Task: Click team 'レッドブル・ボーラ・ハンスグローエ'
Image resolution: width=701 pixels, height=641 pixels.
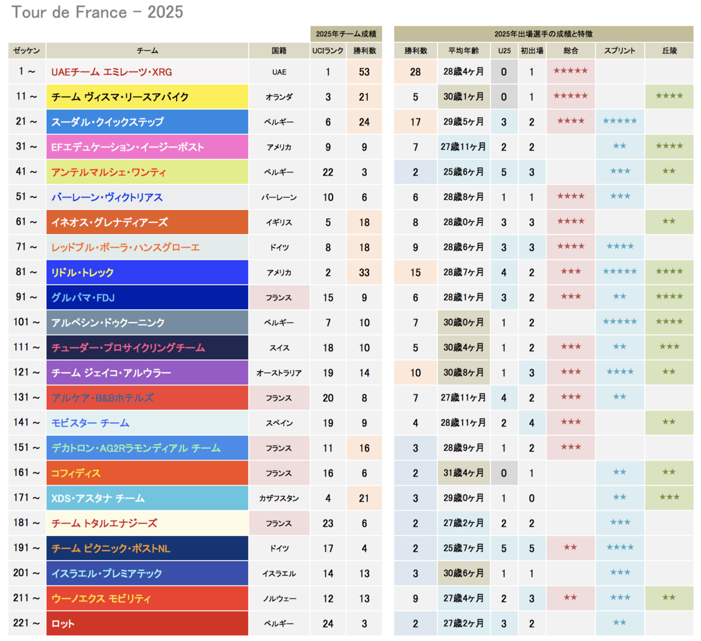Action: [147, 248]
